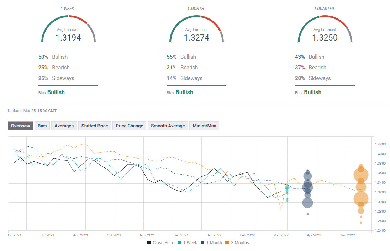Switch to the Overview tab

click(21, 125)
